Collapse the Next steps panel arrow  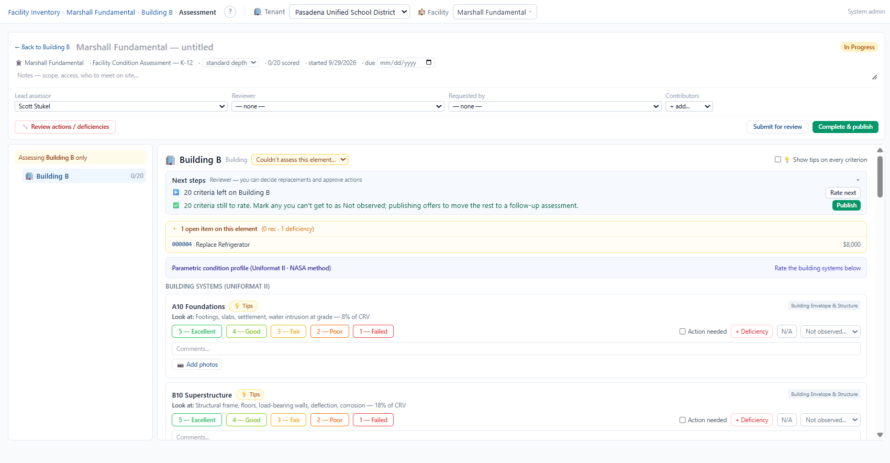(x=858, y=180)
